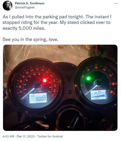Screen dimensions: 121x141
Task: Click the 105 miles range readout
Action: coord(101,92)
